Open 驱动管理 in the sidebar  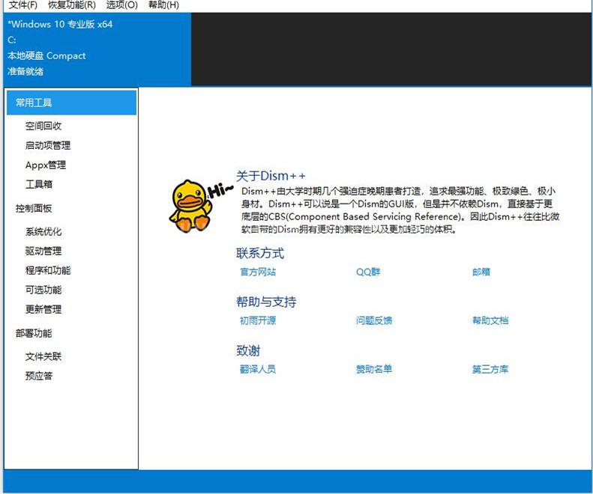(x=43, y=251)
